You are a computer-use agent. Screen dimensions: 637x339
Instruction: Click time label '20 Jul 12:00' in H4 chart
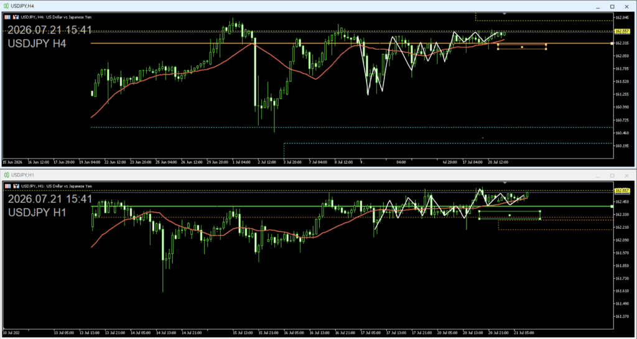(x=498, y=162)
